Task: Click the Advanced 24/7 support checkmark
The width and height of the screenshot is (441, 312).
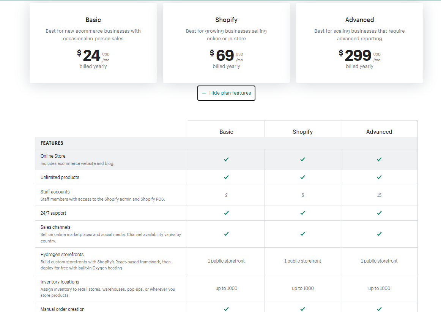Action: [379, 213]
